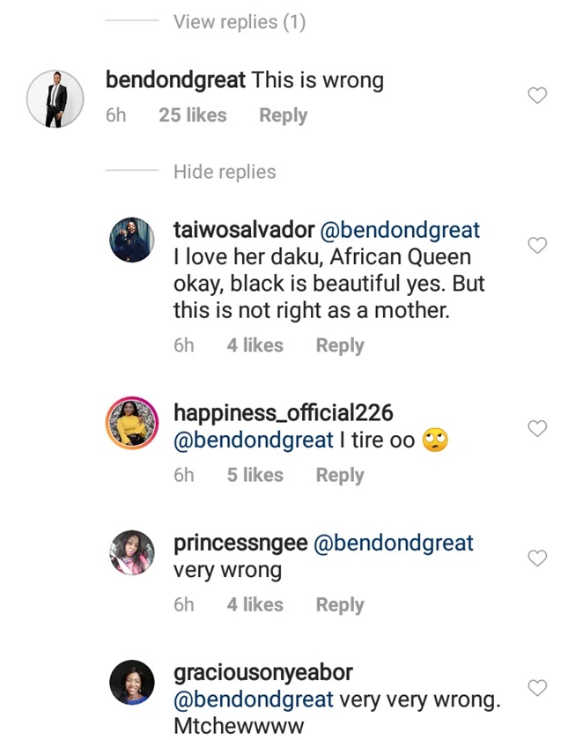This screenshot has height=740, width=583.
Task: Reply to princessngee's comment
Action: tap(339, 604)
